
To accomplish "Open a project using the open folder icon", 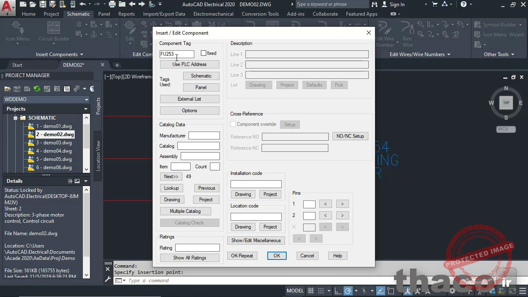I will [x=33, y=4].
